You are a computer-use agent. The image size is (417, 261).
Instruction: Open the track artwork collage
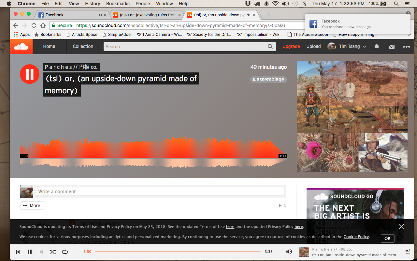click(x=352, y=116)
